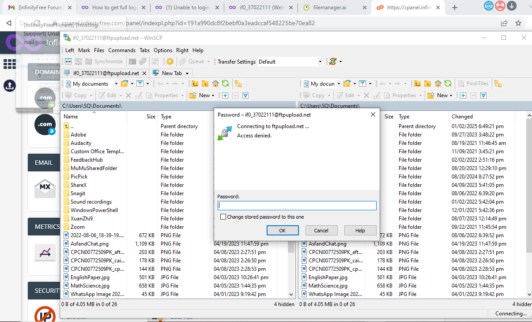Select the Audacity folder in left panel

tap(81, 143)
